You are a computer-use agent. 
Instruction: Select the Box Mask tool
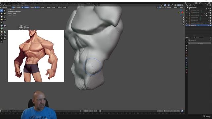coord(1,17)
